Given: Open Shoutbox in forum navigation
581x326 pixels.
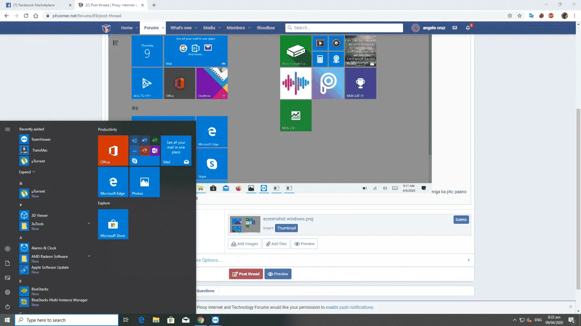Looking at the screenshot, I should coord(266,28).
